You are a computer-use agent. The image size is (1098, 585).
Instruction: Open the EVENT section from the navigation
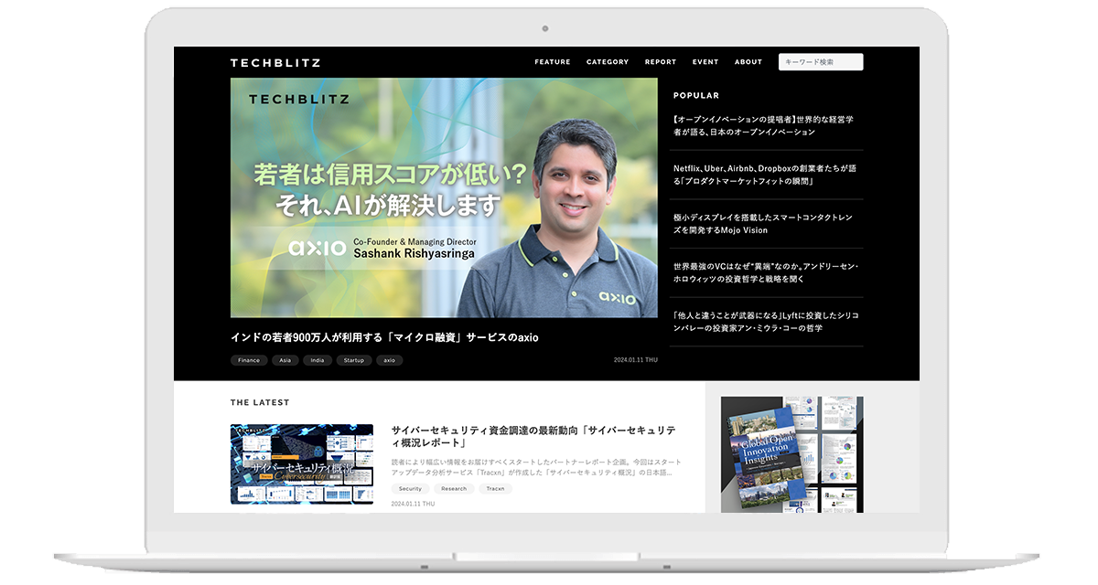pos(704,62)
